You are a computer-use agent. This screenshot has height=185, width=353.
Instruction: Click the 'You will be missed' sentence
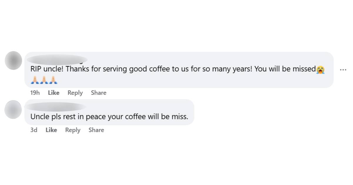[x=285, y=69]
